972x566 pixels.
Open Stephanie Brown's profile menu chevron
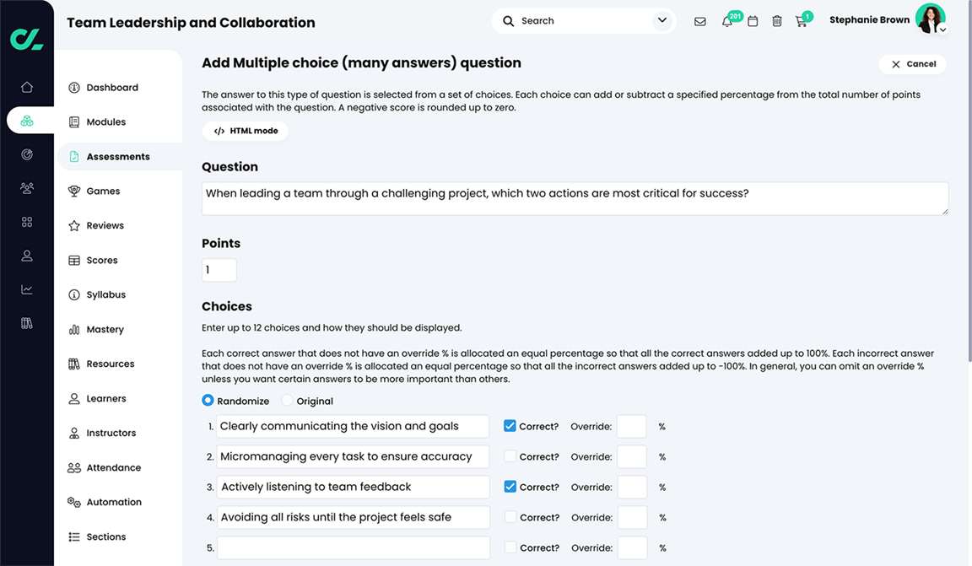[x=942, y=28]
